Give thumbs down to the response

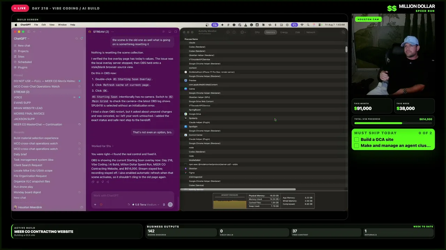pyautogui.click(x=102, y=182)
